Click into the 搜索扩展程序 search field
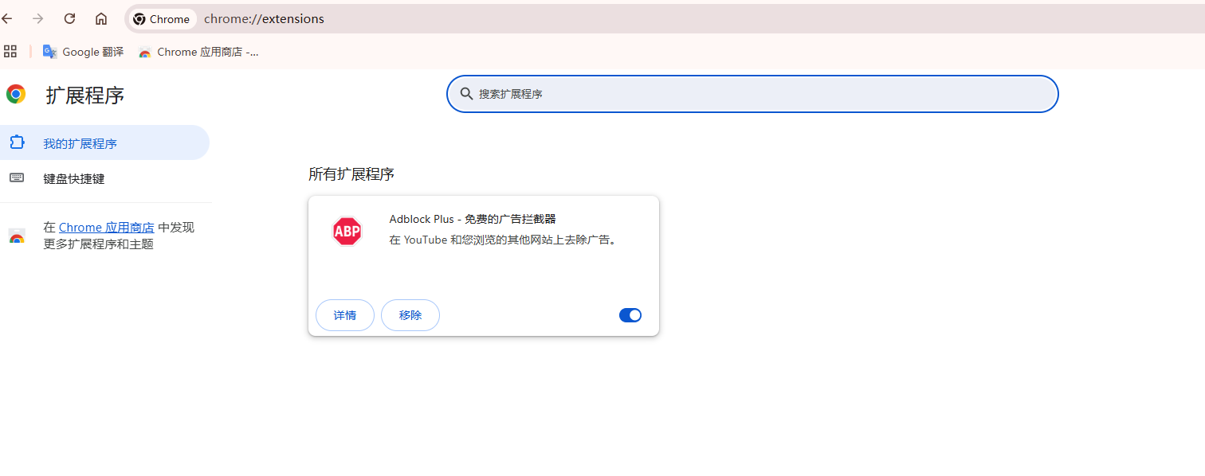Screen dimensions: 1205x476 pyautogui.click(x=752, y=94)
